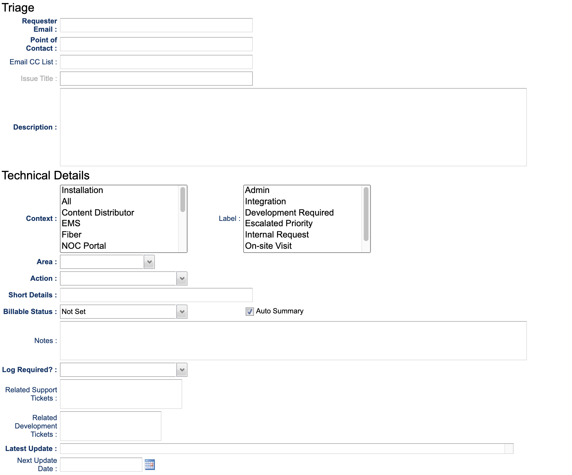Expand the Area dropdown
Screen dimensions: 572x475
point(149,262)
